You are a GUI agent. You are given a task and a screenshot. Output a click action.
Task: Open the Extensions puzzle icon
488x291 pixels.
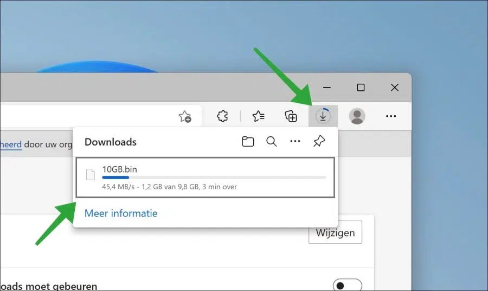click(x=222, y=116)
